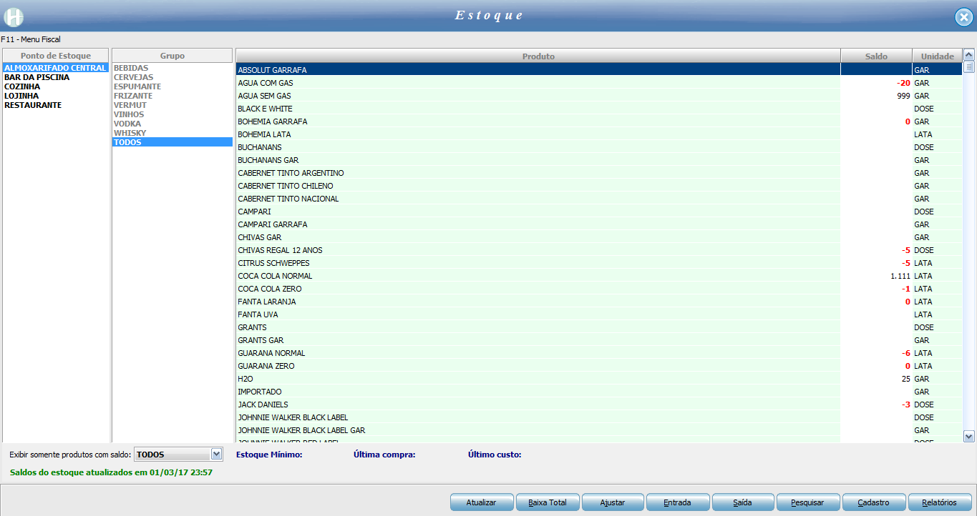Select the GUARANA ZERO product
Screen dimensions: 977x516
click(x=599, y=366)
